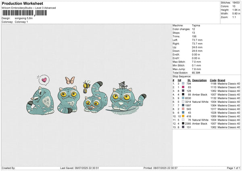
Task: Click the Trims value '156'
Action: click(194, 36)
